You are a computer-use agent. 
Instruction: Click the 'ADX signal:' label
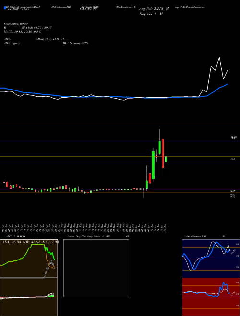tap(12, 43)
